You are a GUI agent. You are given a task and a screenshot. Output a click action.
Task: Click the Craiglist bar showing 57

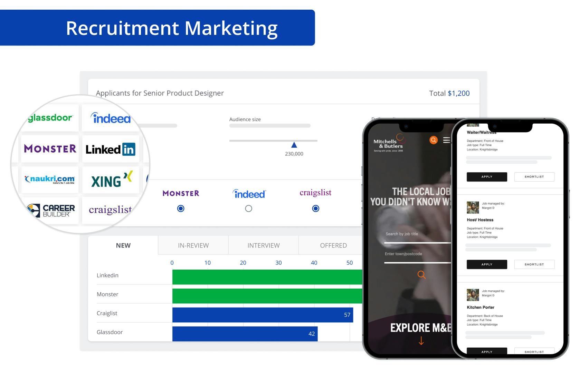click(x=263, y=315)
